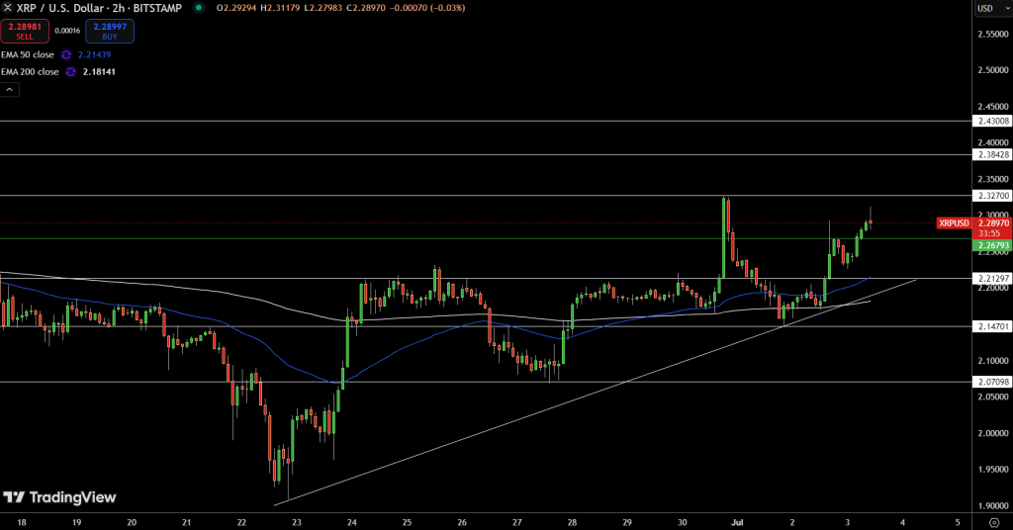Click date 28 on the time axis
This screenshot has height=530, width=1013.
click(x=572, y=522)
